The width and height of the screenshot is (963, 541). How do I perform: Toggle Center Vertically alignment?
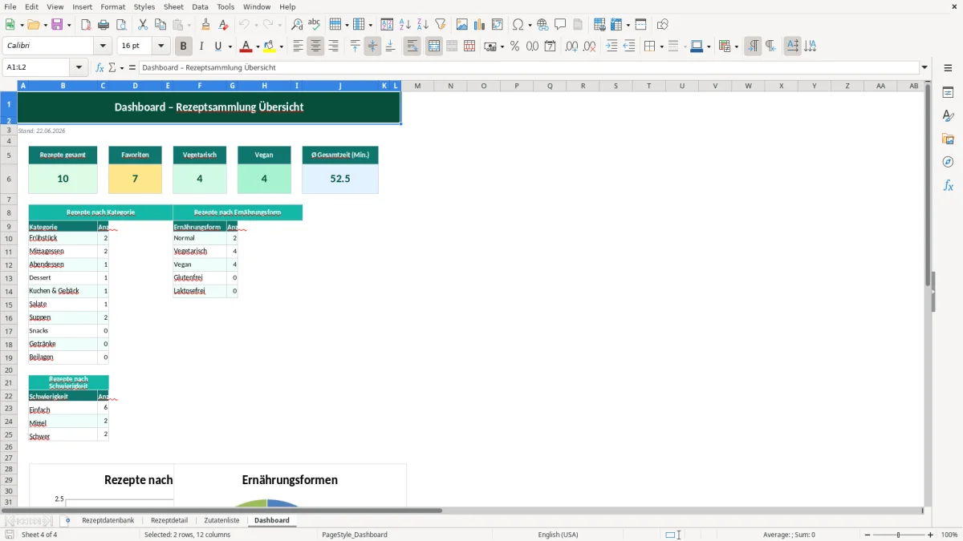click(x=372, y=46)
